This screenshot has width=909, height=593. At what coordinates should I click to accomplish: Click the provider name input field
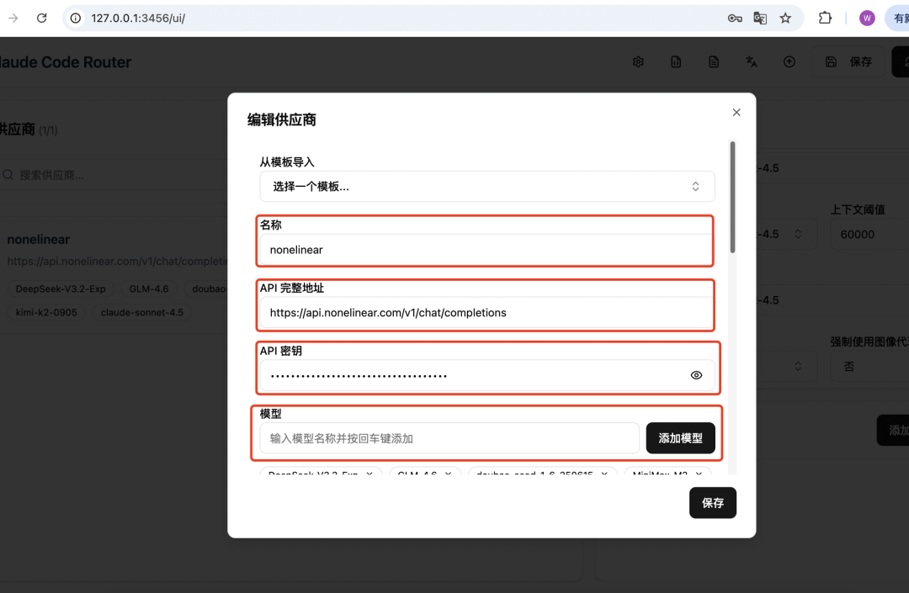tap(486, 250)
